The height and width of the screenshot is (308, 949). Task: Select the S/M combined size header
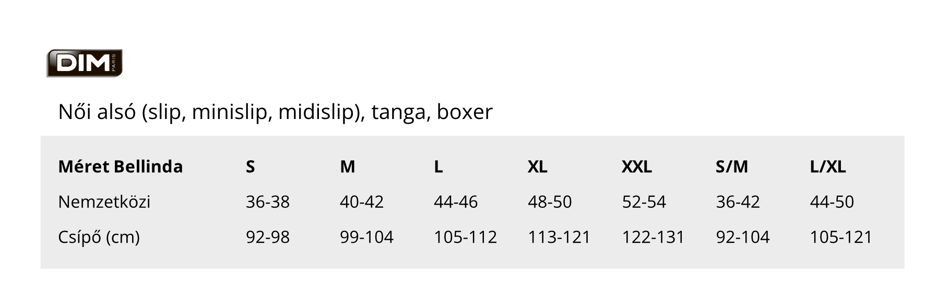coord(732,167)
